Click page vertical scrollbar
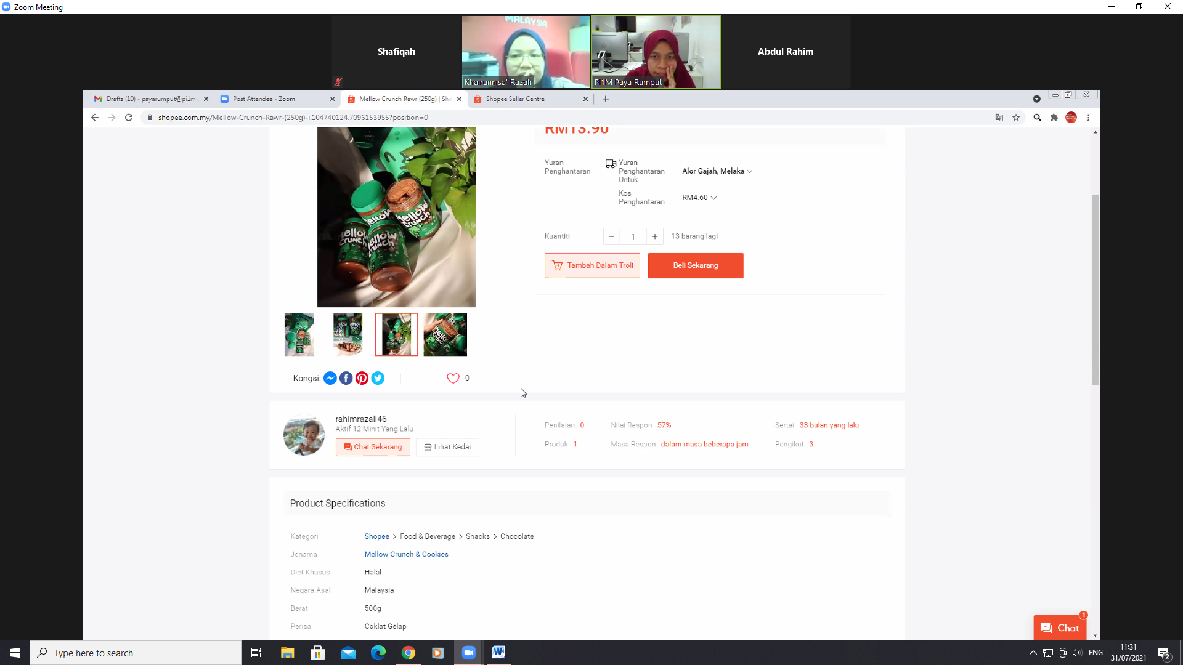 click(x=1095, y=289)
